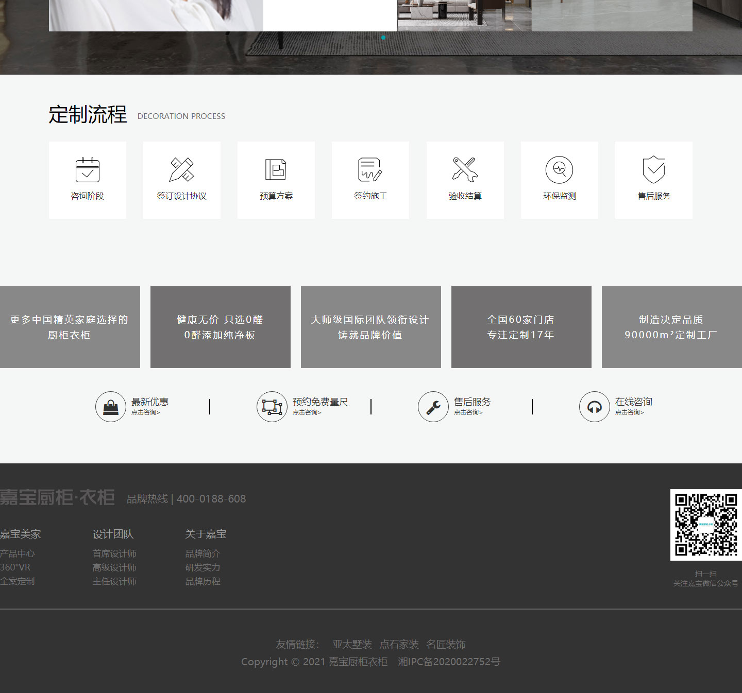
Task: Select the active teal carousel dot
Action: (383, 38)
